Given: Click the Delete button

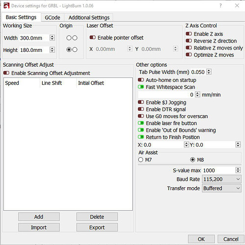Looking at the screenshot, I should tap(97, 217).
